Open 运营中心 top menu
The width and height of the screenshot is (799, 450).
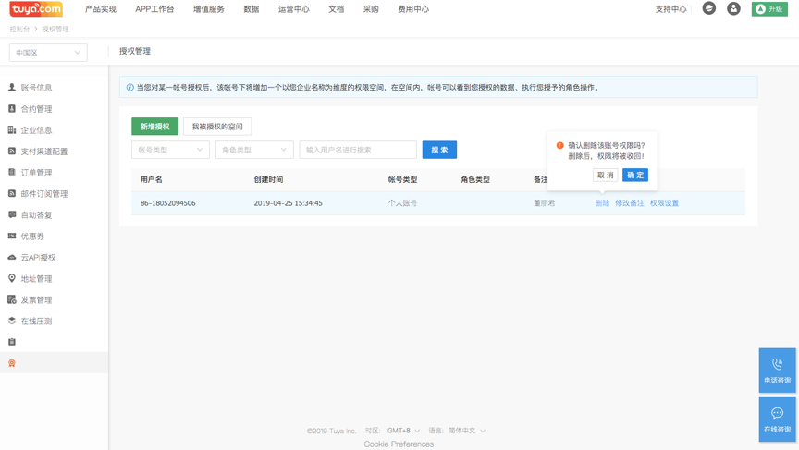293,9
